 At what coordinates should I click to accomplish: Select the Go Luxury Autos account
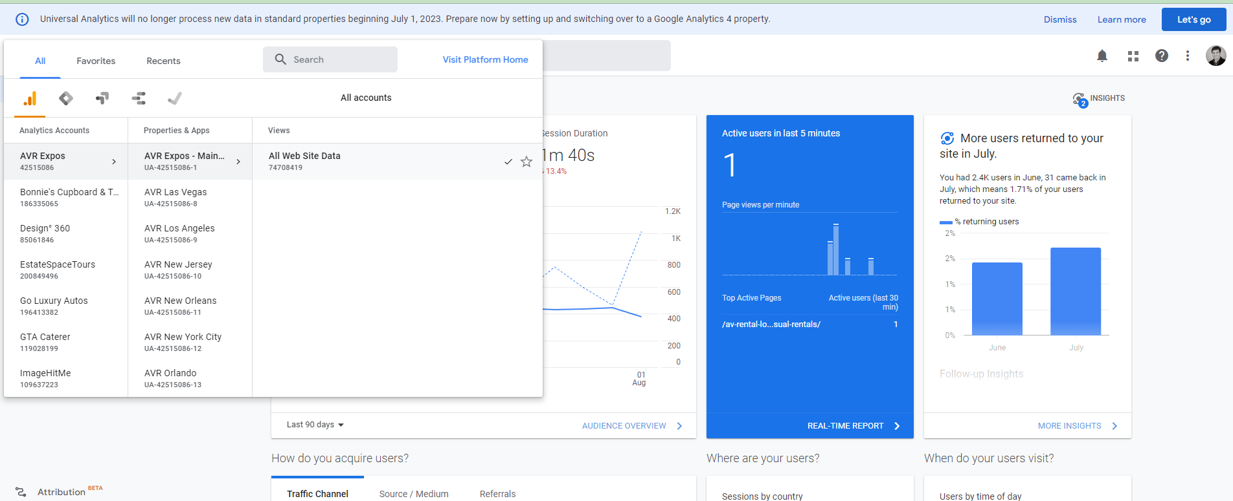click(66, 306)
